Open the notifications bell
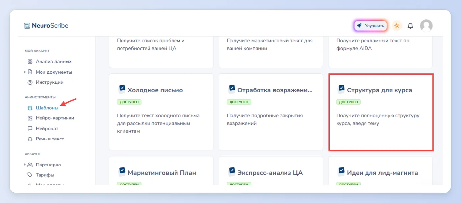461x203 pixels. 410,26
